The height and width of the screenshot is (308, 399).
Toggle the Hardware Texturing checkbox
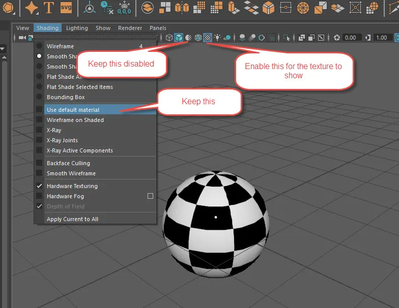pos(39,186)
